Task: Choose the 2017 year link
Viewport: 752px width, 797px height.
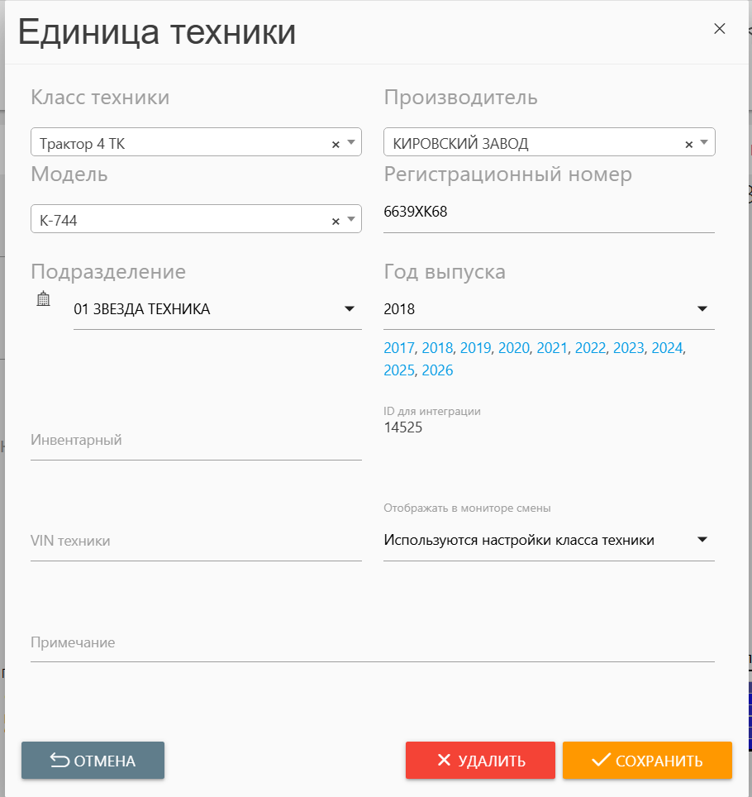Action: coord(399,348)
